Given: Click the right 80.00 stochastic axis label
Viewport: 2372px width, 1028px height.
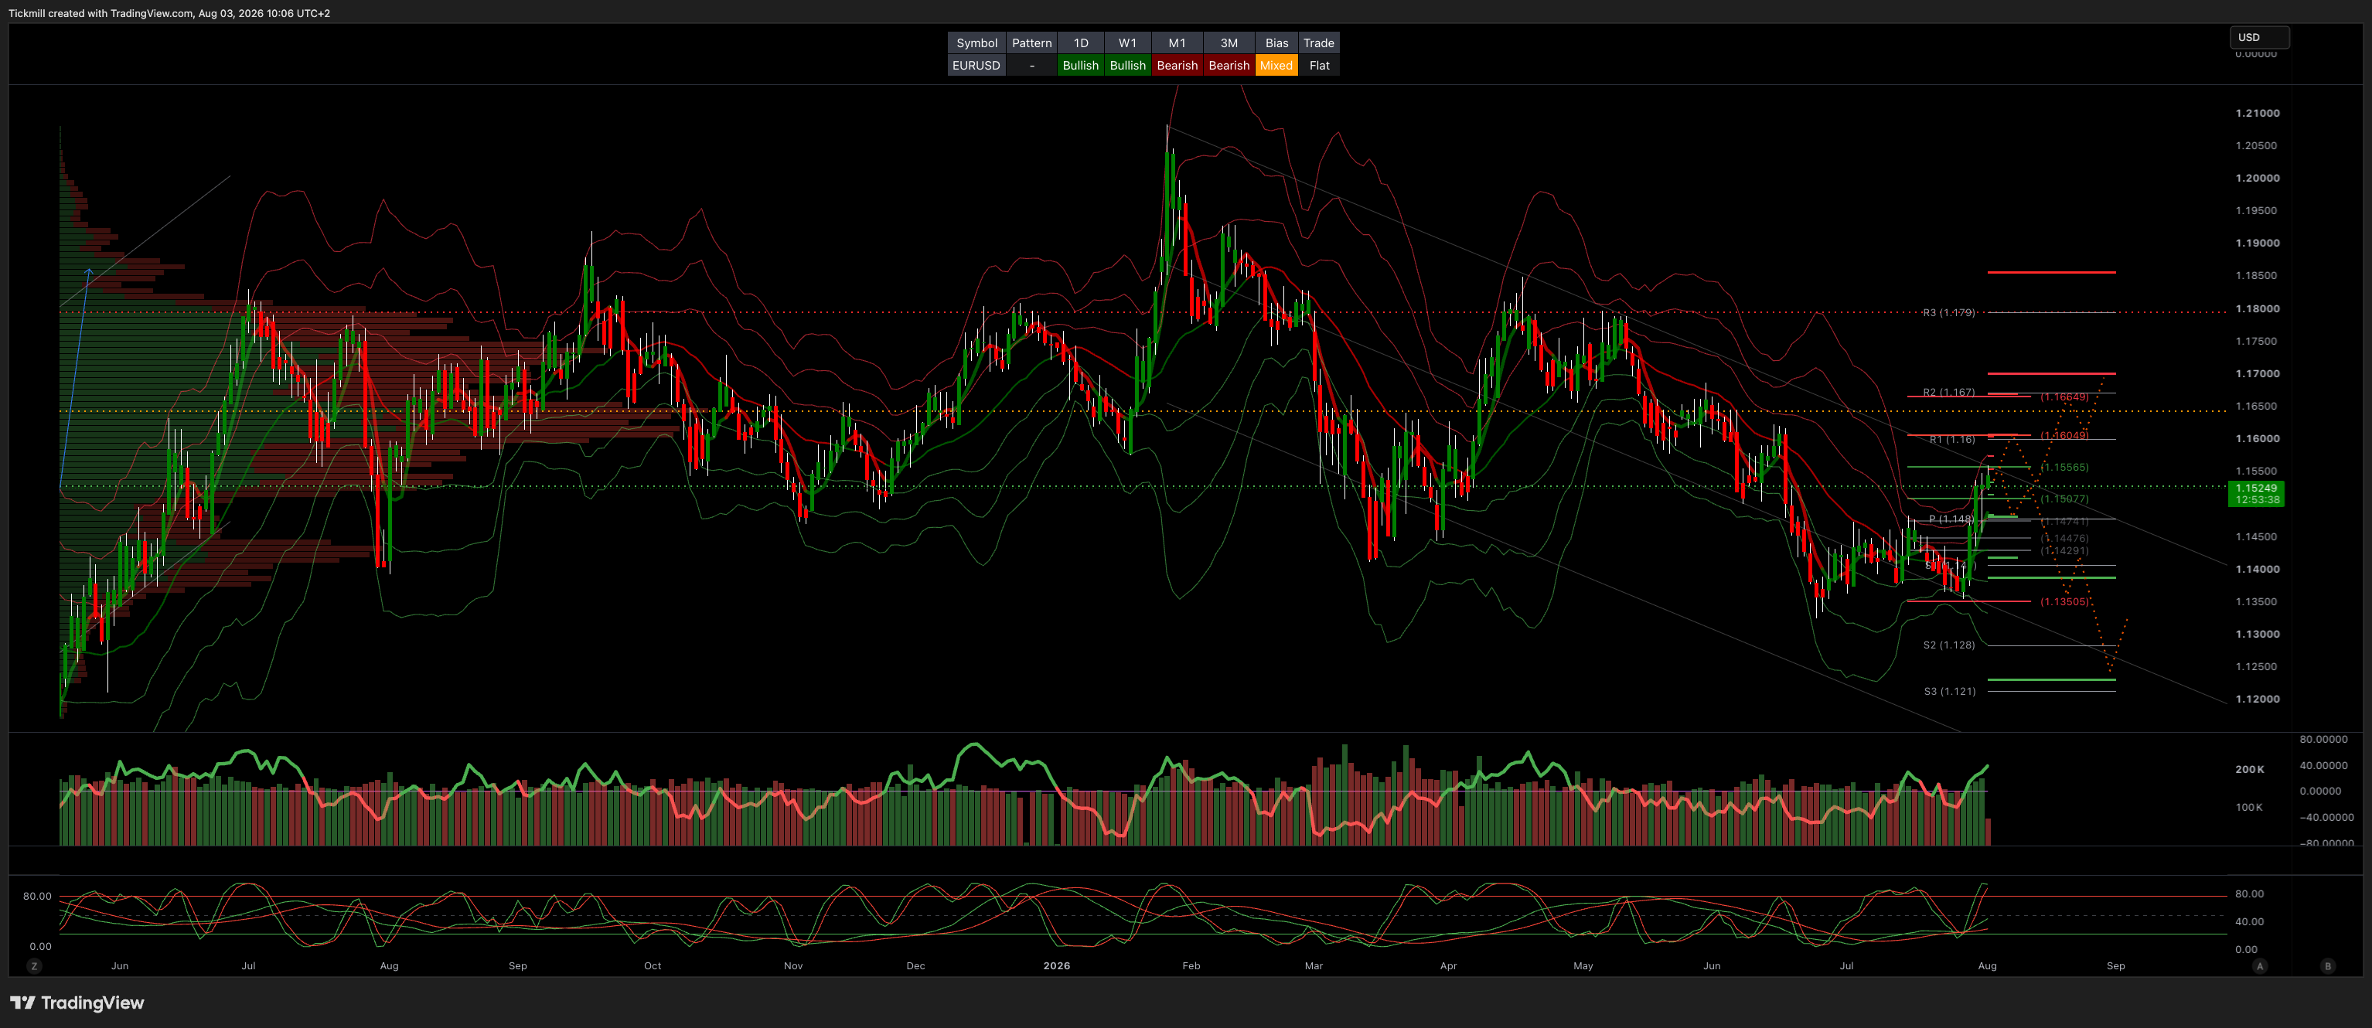Looking at the screenshot, I should [2248, 894].
